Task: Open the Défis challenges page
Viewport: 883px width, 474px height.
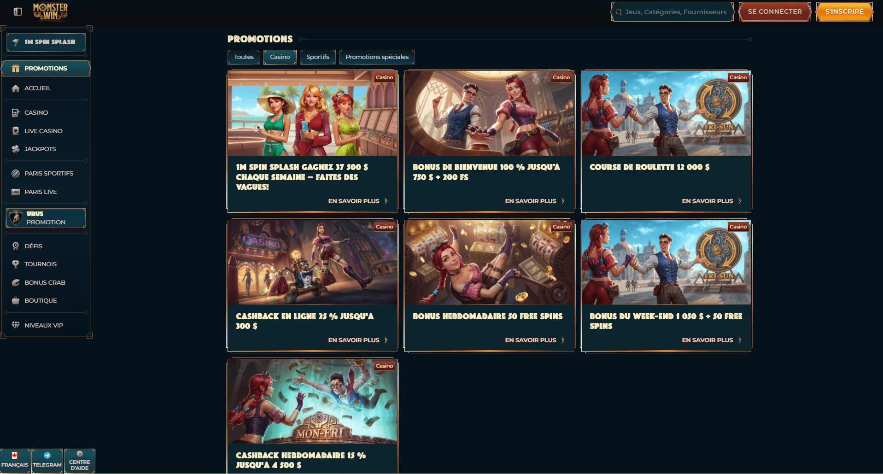Action: (x=17, y=246)
